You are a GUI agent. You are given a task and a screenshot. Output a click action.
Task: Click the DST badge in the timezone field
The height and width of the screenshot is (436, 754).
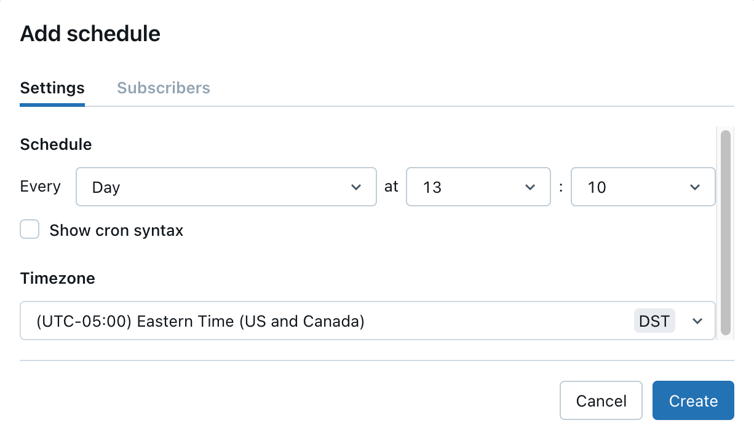pos(654,321)
